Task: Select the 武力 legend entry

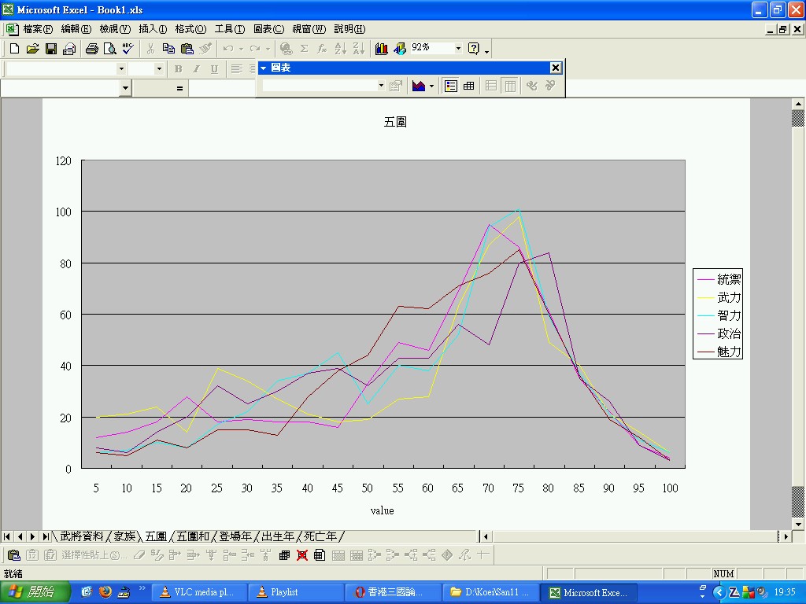Action: [x=719, y=297]
